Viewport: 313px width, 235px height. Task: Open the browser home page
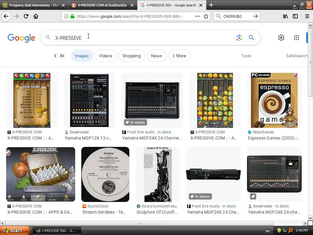[36, 16]
